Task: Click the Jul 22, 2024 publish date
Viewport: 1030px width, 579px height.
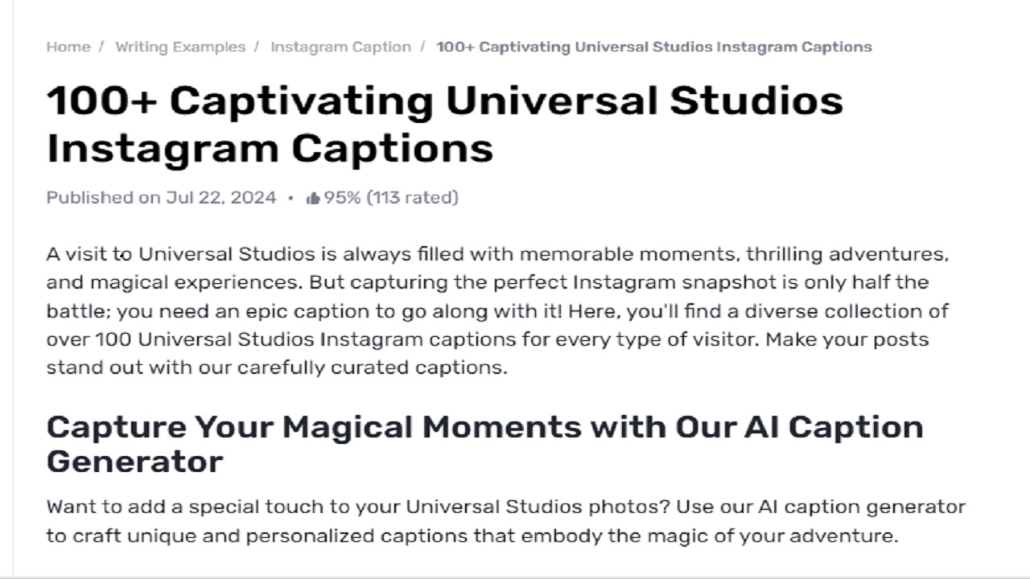Action: point(222,197)
